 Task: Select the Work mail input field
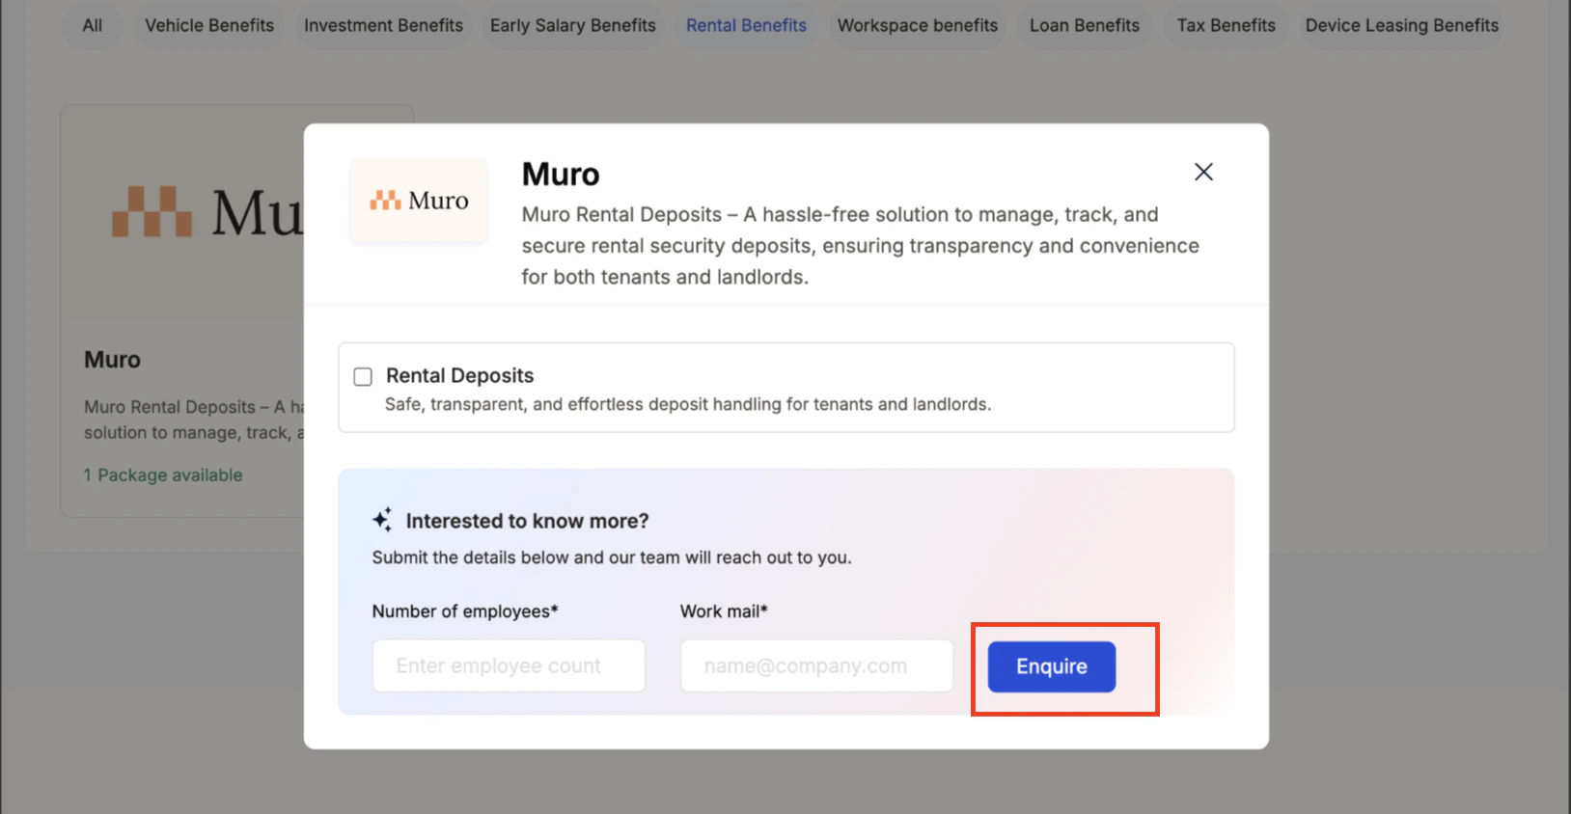pyautogui.click(x=816, y=665)
